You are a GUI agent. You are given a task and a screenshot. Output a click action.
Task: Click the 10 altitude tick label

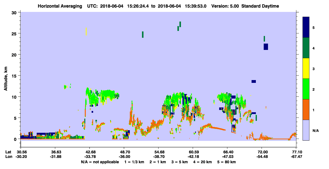[15, 97]
